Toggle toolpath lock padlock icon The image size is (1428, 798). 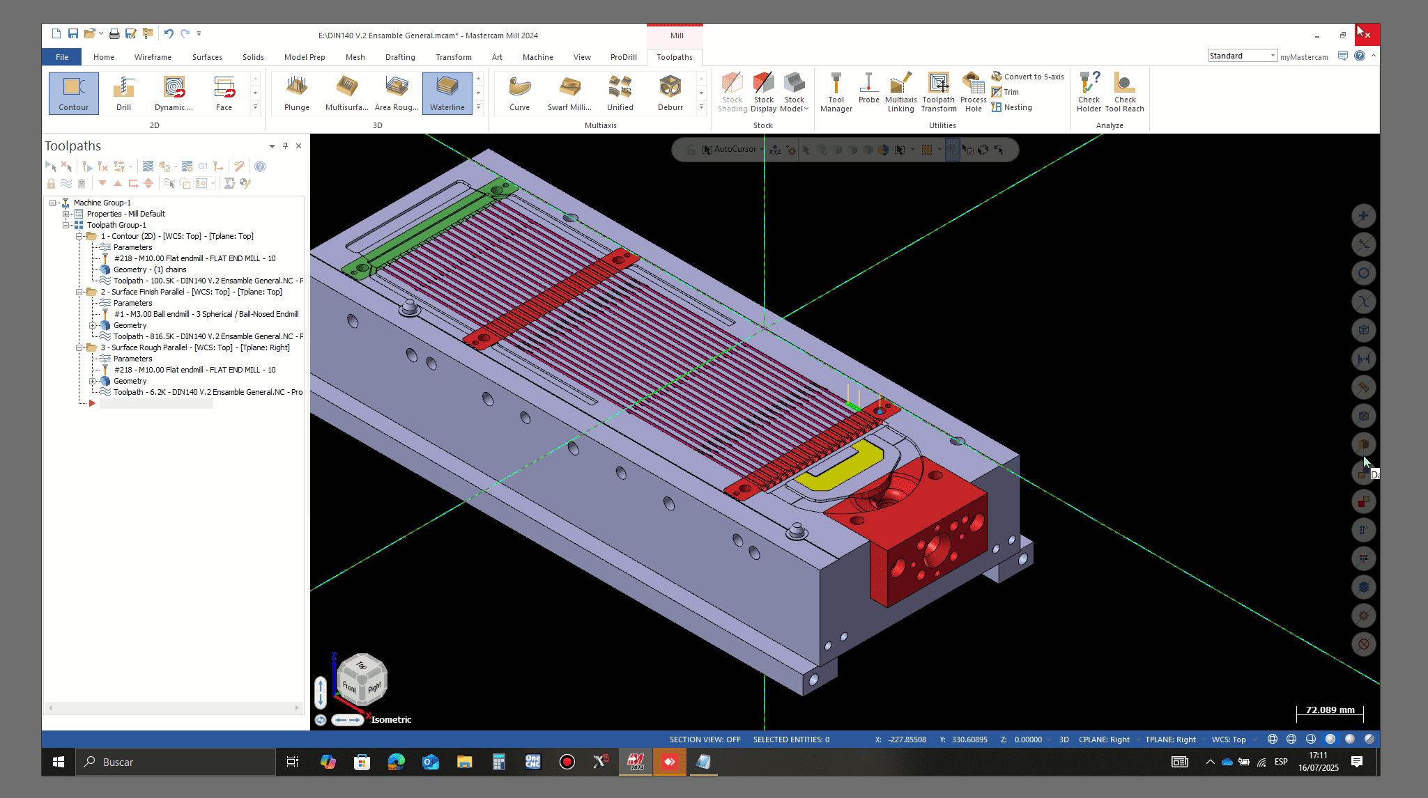tap(51, 184)
